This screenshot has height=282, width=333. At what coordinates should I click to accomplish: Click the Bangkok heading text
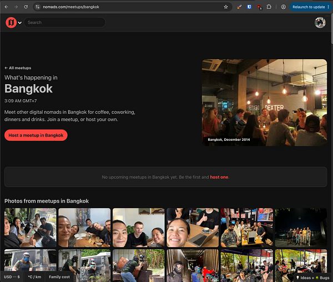pyautogui.click(x=28, y=89)
